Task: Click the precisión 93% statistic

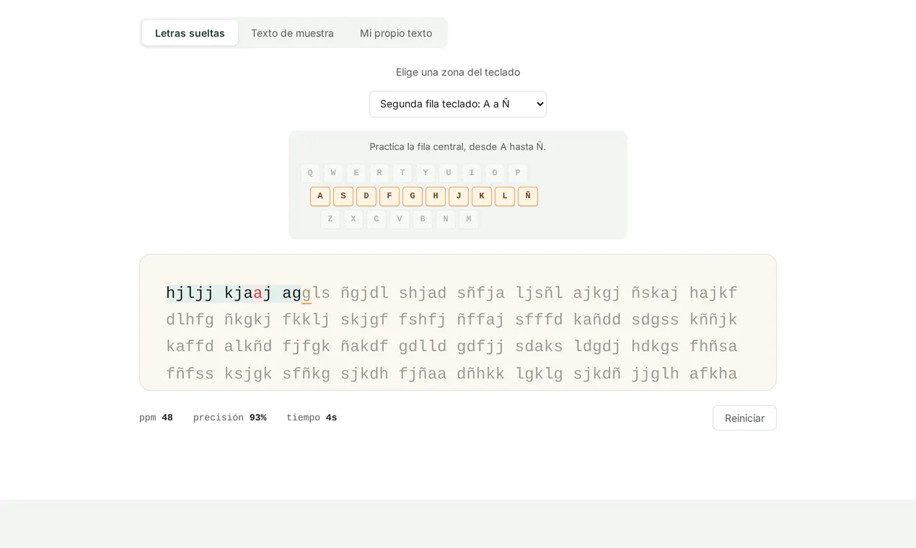Action: tap(229, 417)
